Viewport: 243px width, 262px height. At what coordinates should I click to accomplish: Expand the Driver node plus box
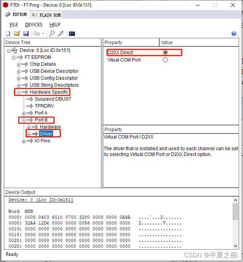[x=29, y=134]
